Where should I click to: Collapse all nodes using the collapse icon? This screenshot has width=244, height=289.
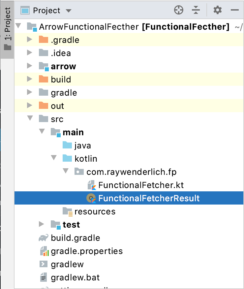point(196,10)
